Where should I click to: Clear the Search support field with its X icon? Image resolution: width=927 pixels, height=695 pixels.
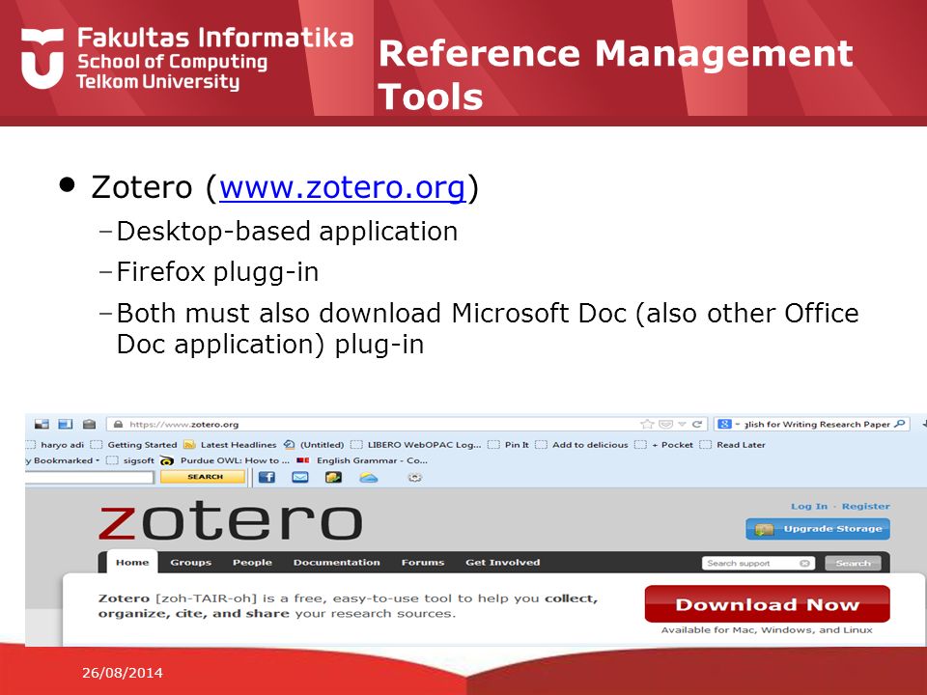(x=804, y=563)
